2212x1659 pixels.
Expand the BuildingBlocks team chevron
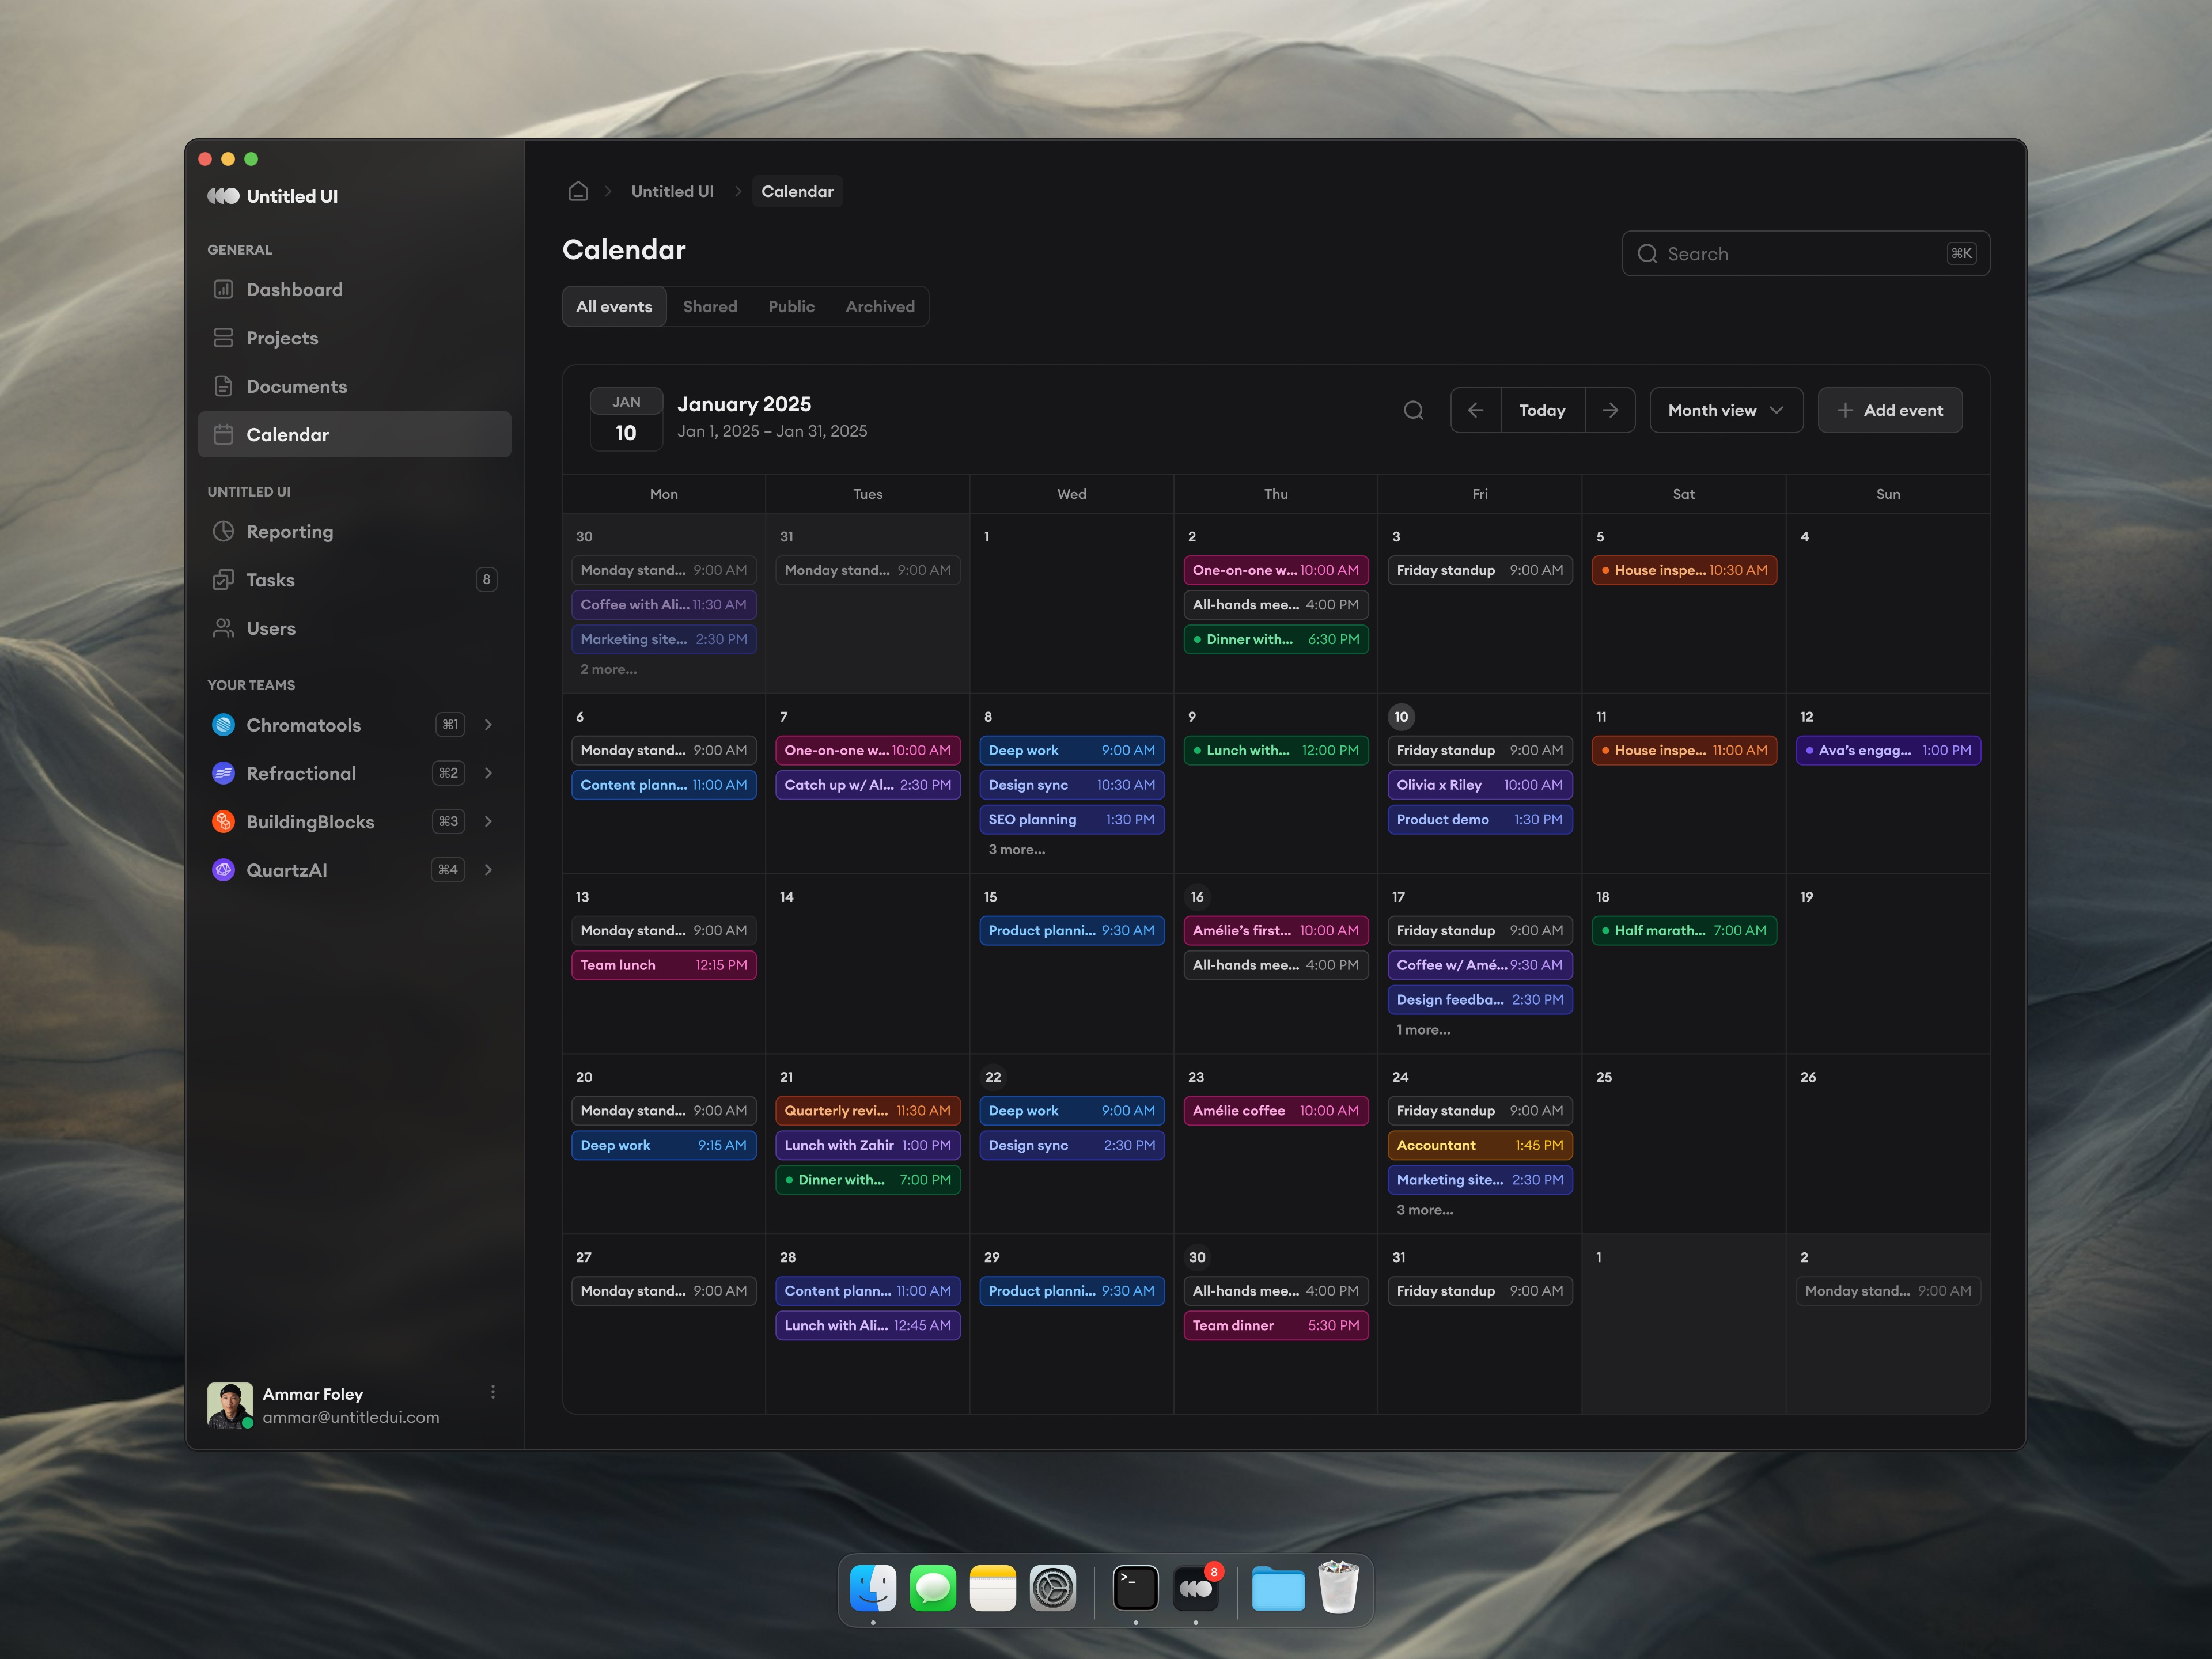(488, 822)
